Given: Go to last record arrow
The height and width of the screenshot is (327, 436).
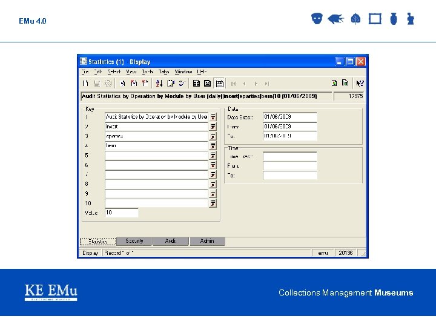Looking at the screenshot, I should pos(267,84).
